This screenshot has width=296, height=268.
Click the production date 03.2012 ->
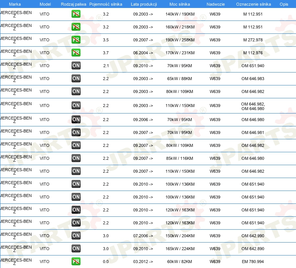click(x=143, y=262)
